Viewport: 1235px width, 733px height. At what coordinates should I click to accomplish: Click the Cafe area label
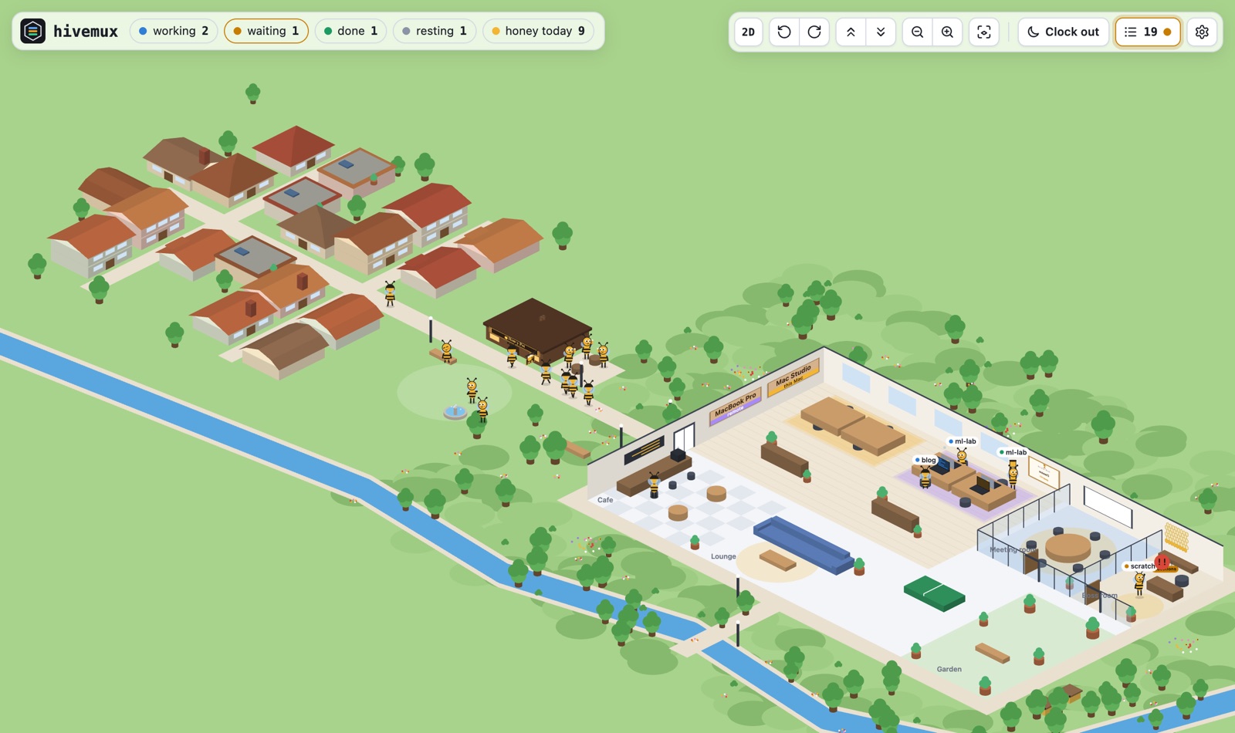(x=605, y=500)
